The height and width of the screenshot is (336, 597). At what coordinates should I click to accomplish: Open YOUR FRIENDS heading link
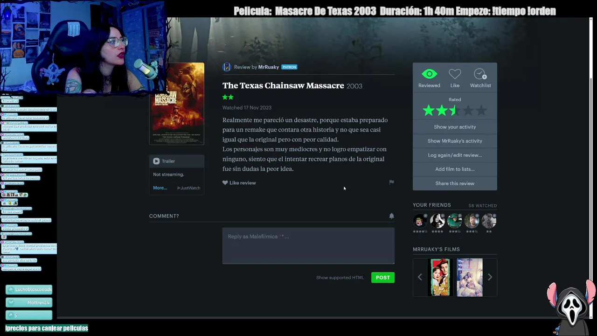(432, 205)
